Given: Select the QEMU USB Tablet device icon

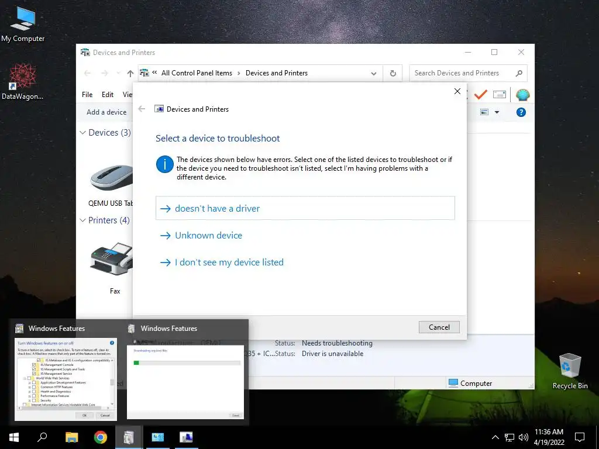Looking at the screenshot, I should click(111, 177).
